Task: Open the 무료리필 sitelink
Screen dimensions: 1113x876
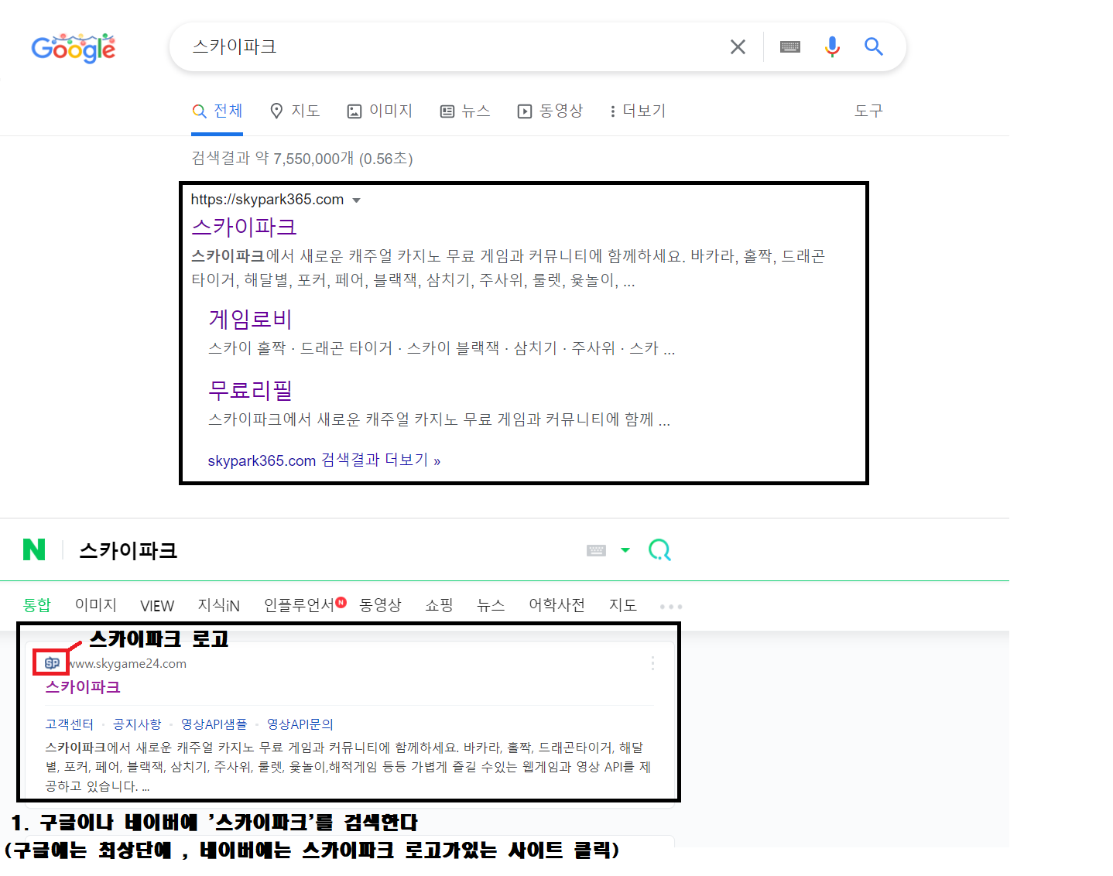Action: (250, 390)
